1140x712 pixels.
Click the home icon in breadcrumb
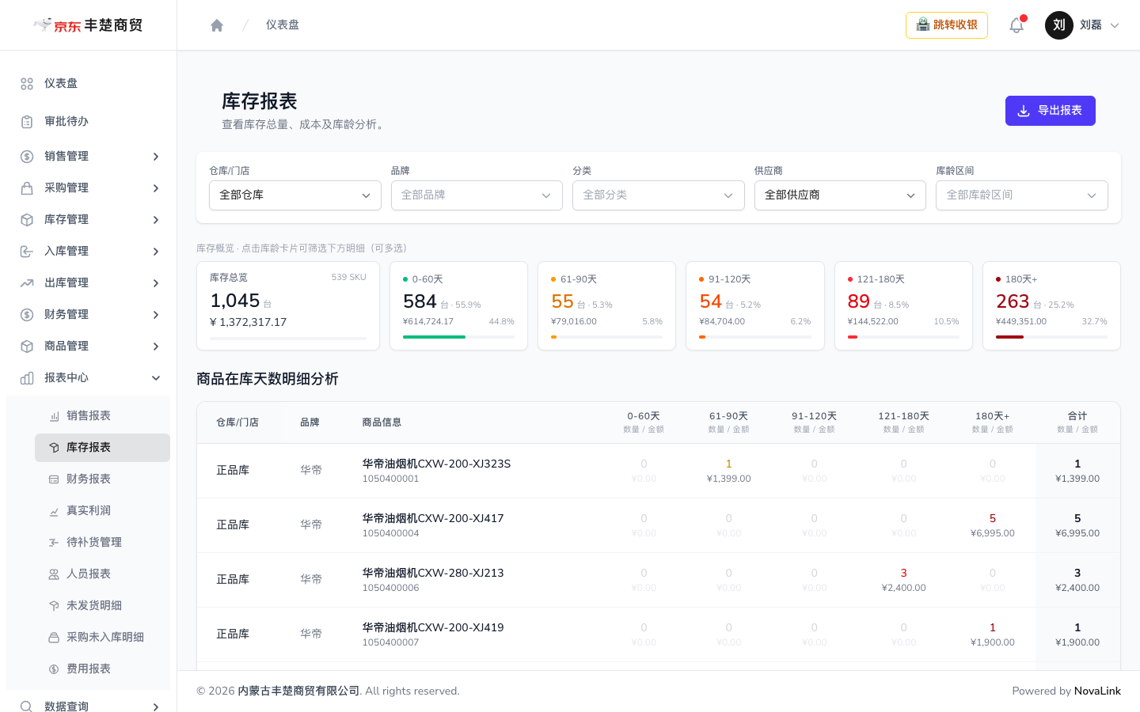pyautogui.click(x=217, y=25)
